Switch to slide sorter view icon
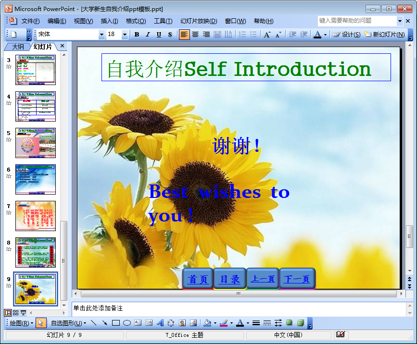The height and width of the screenshot is (344, 417). coord(16,313)
